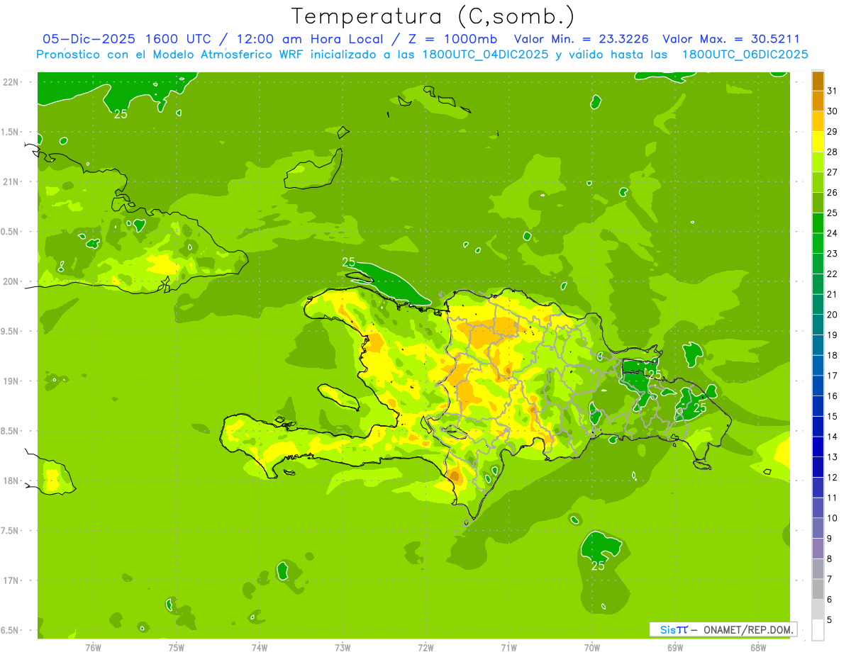851x657 pixels.
Task: Click the color bar label "31"
Action: [x=833, y=91]
